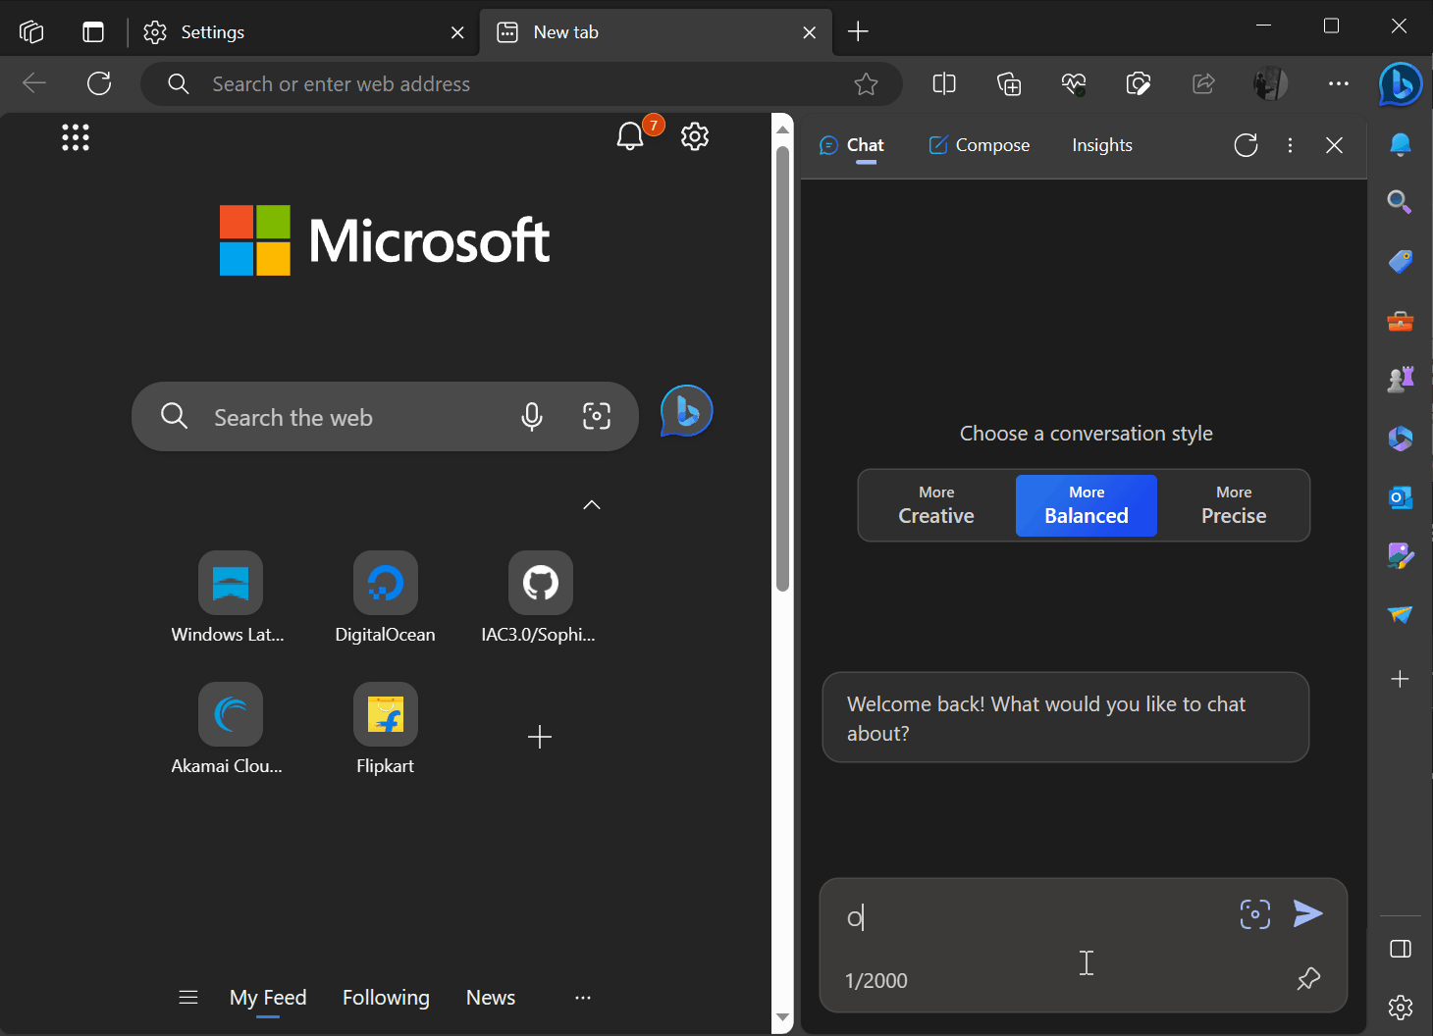Open the Drop feature in the sidebar
Image resolution: width=1433 pixels, height=1036 pixels.
tap(1400, 615)
